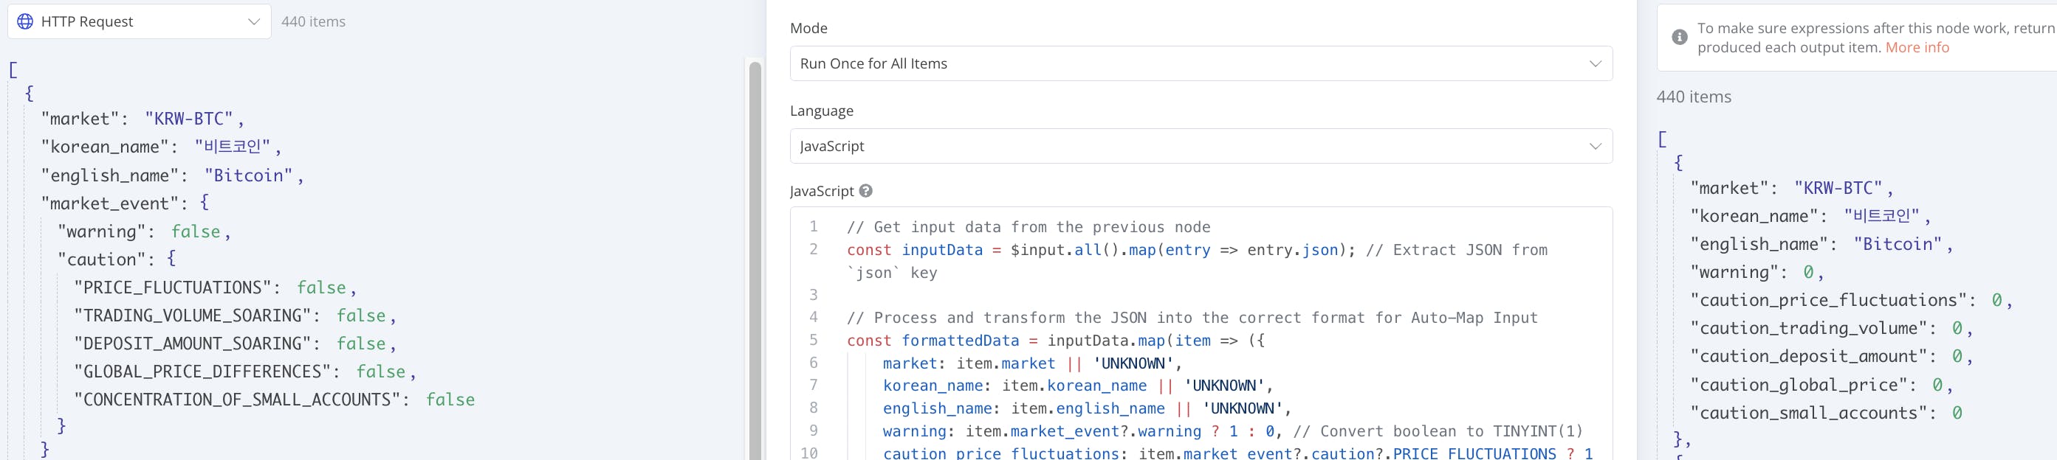Click the "korean_name" key in input JSON

pos(105,147)
